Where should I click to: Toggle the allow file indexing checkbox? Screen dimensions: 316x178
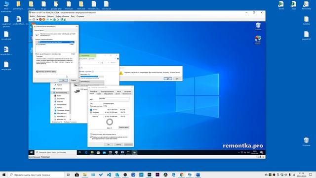click(91, 137)
